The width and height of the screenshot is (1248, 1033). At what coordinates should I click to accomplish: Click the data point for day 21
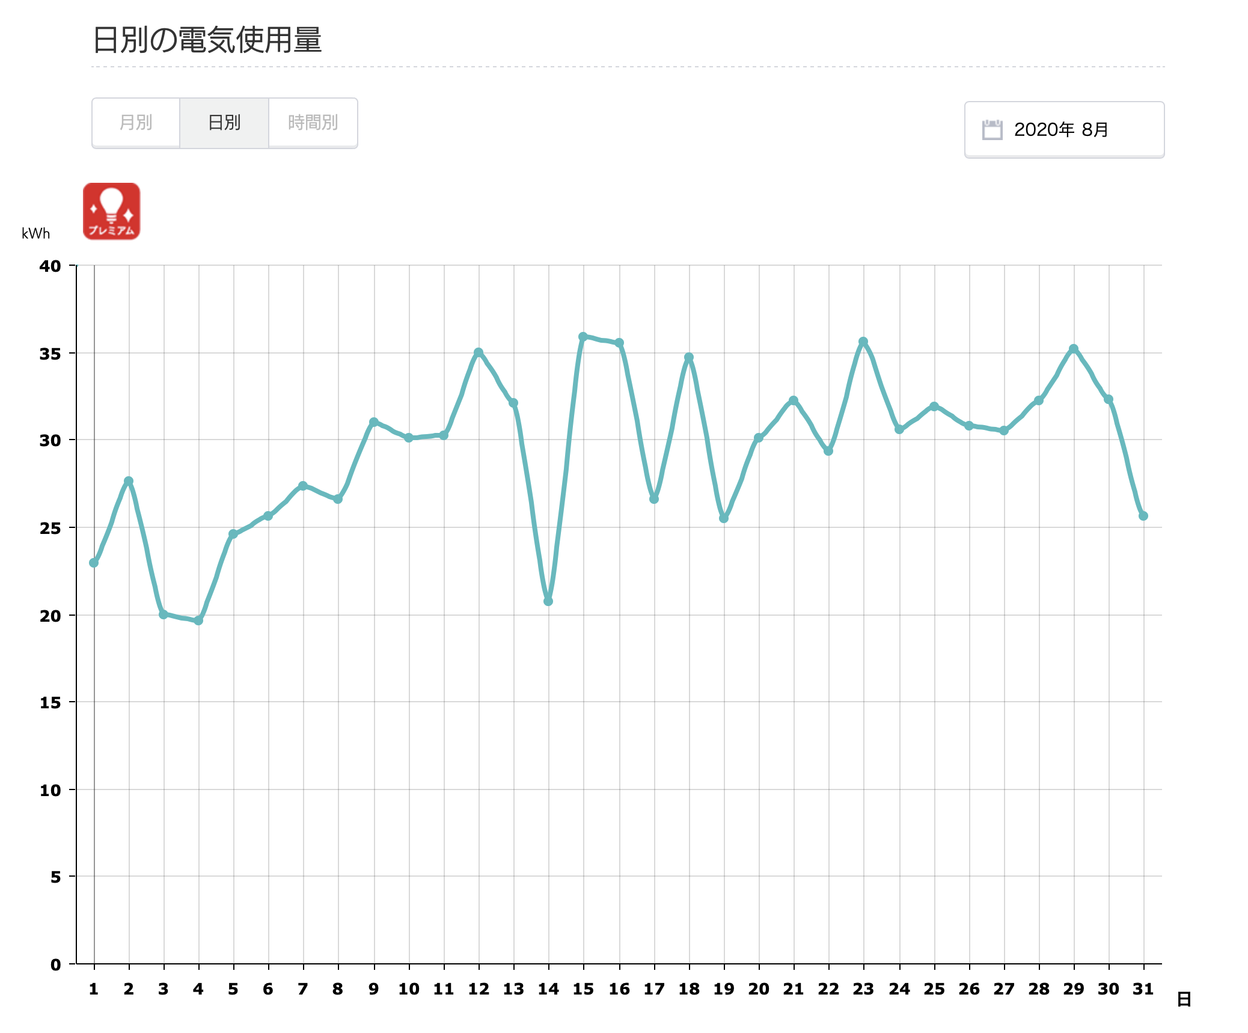pyautogui.click(x=794, y=400)
